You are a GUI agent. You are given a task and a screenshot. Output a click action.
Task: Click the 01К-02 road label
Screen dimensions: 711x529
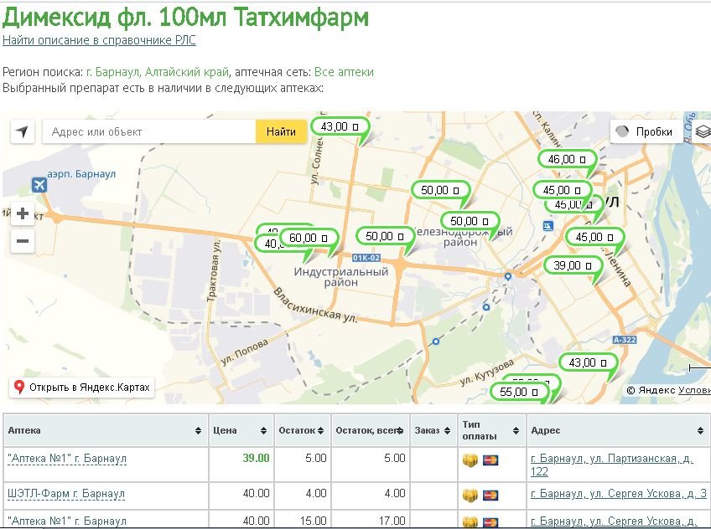(x=366, y=258)
